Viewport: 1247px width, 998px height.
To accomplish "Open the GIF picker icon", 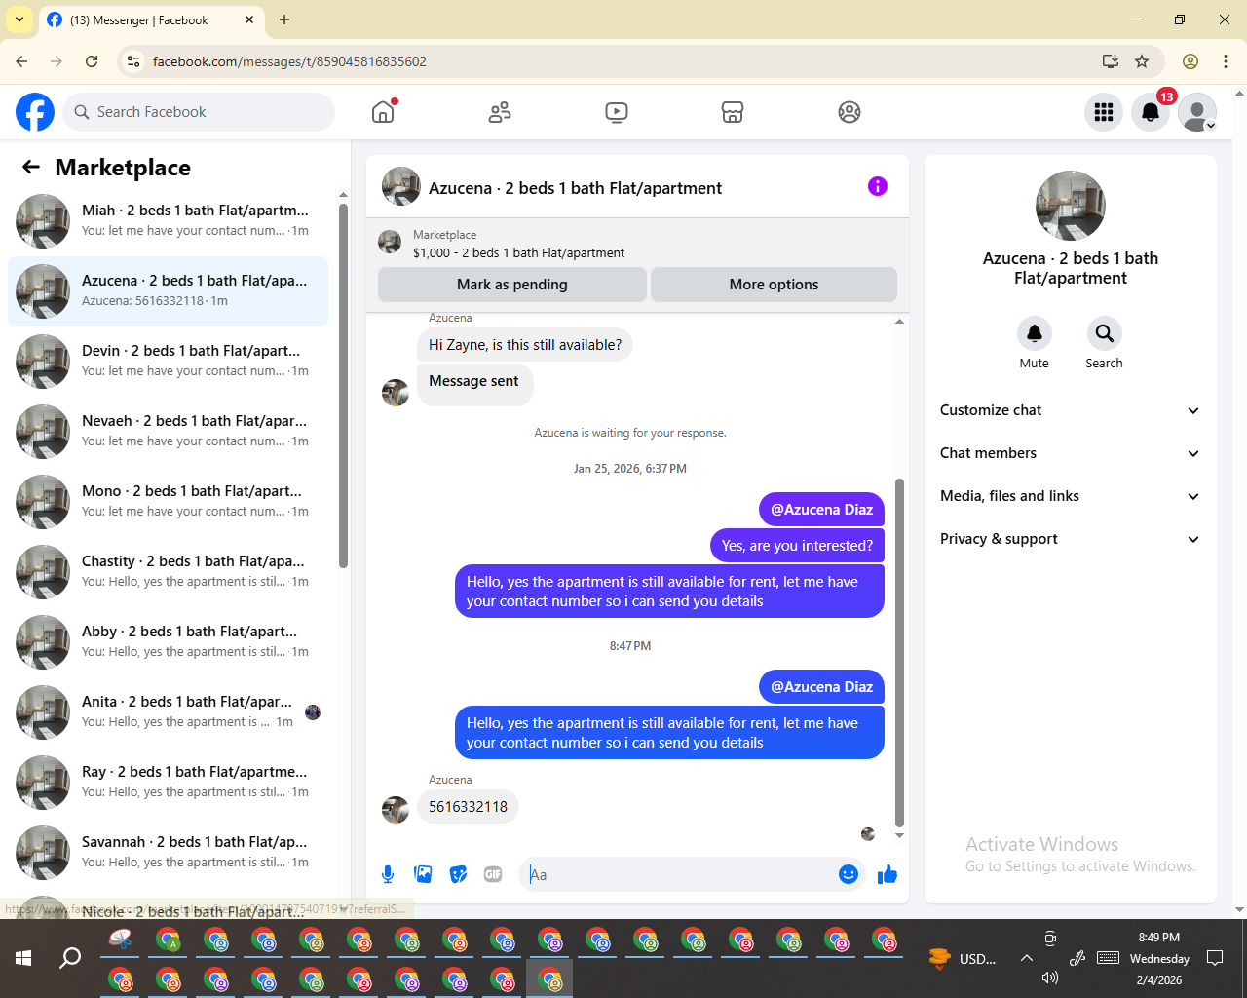I will (493, 874).
